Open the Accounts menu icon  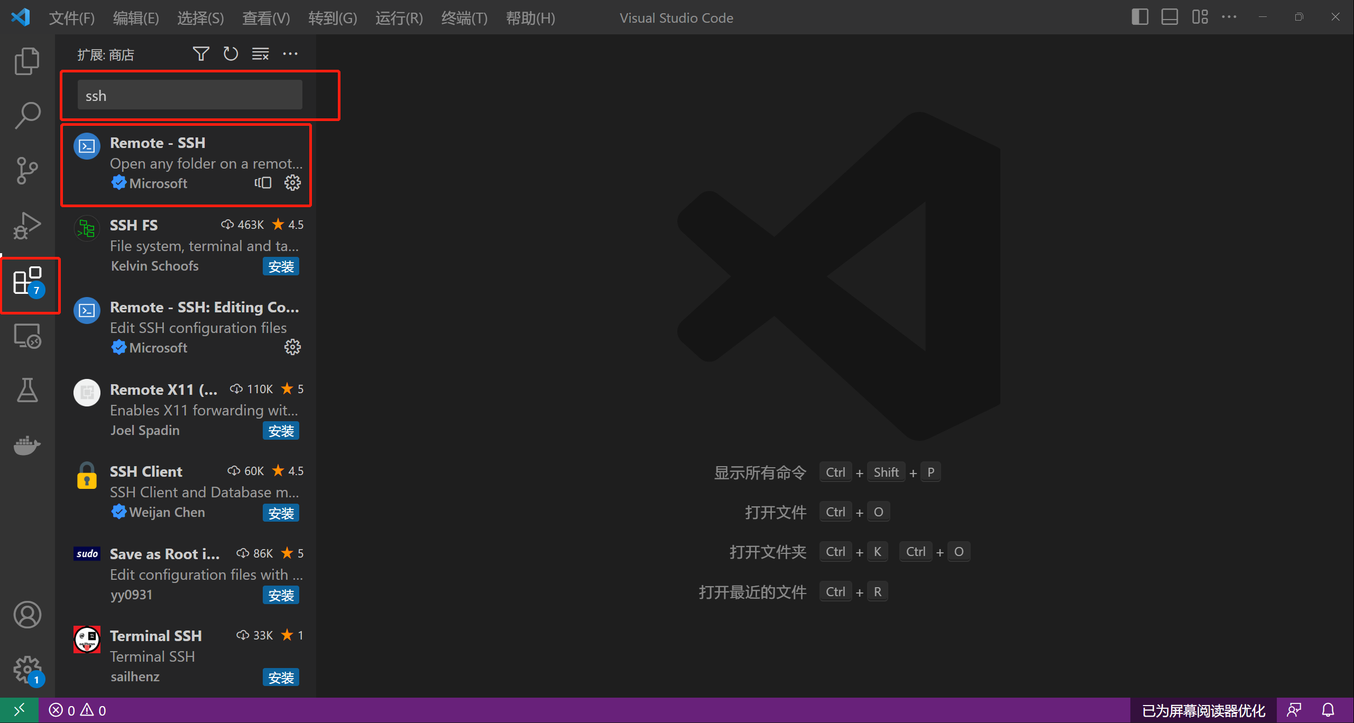27,615
